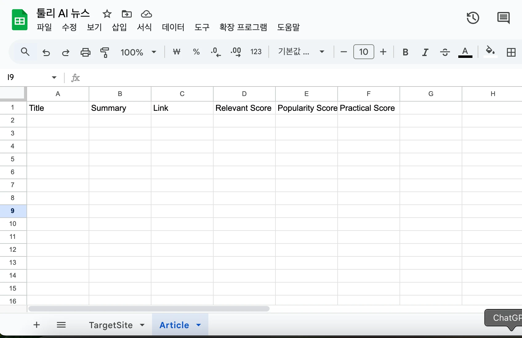The image size is (522, 338).
Task: Select row 3 header
Action: point(13,133)
